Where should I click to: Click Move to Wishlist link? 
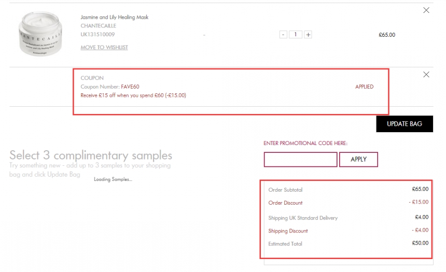click(104, 47)
